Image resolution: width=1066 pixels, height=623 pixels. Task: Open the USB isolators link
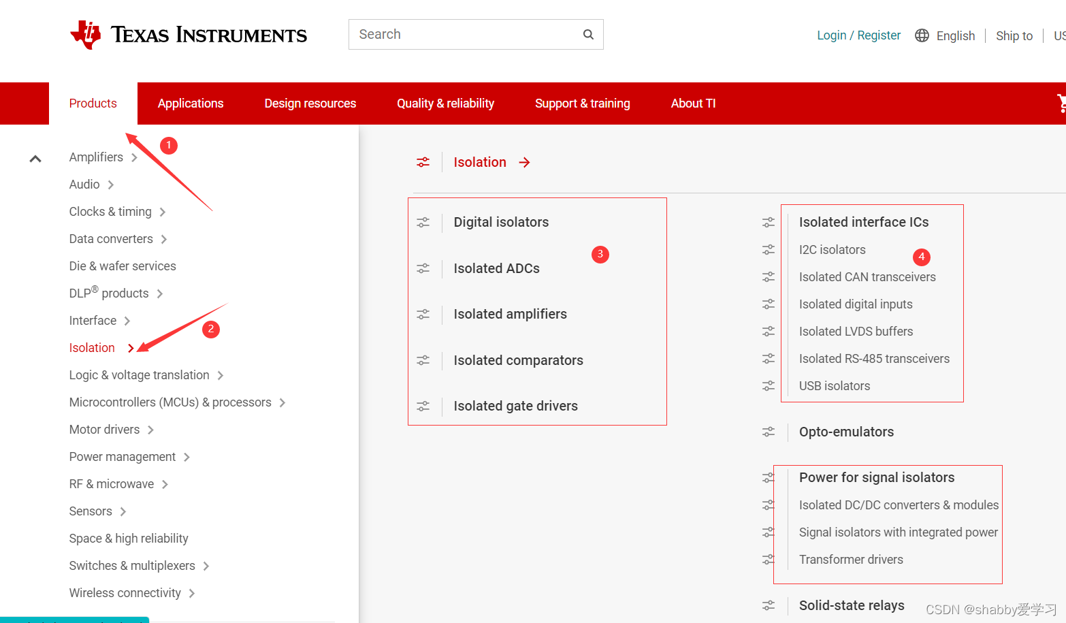[835, 386]
